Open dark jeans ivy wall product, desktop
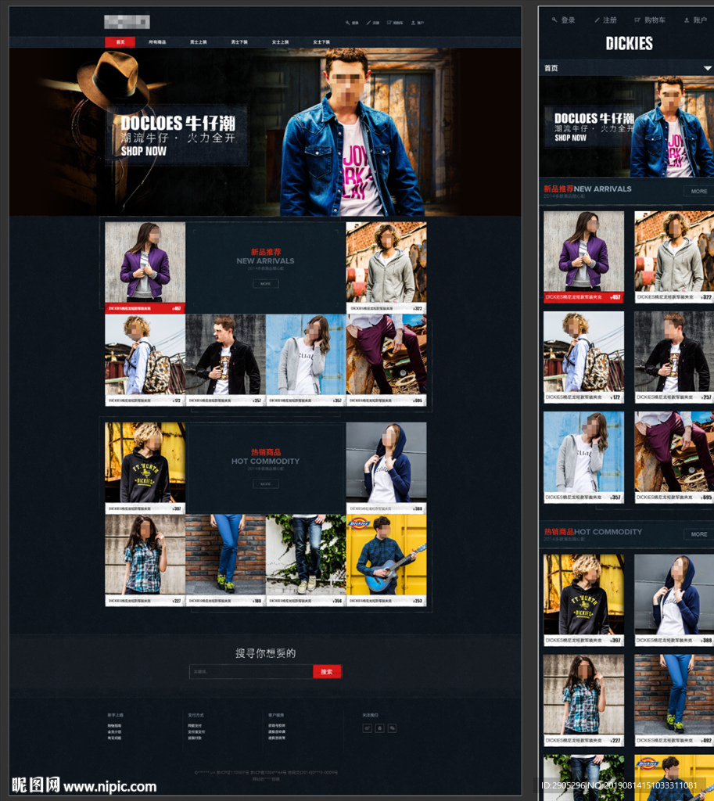Viewport: 714px width, 801px height. (306, 560)
